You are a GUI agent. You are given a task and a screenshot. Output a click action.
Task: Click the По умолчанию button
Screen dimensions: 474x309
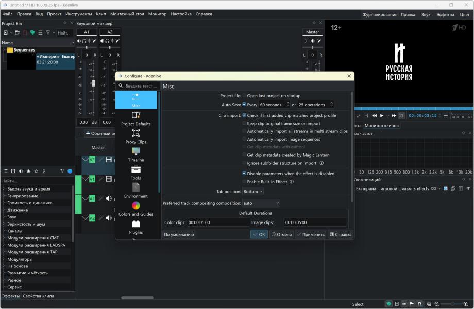coord(179,234)
